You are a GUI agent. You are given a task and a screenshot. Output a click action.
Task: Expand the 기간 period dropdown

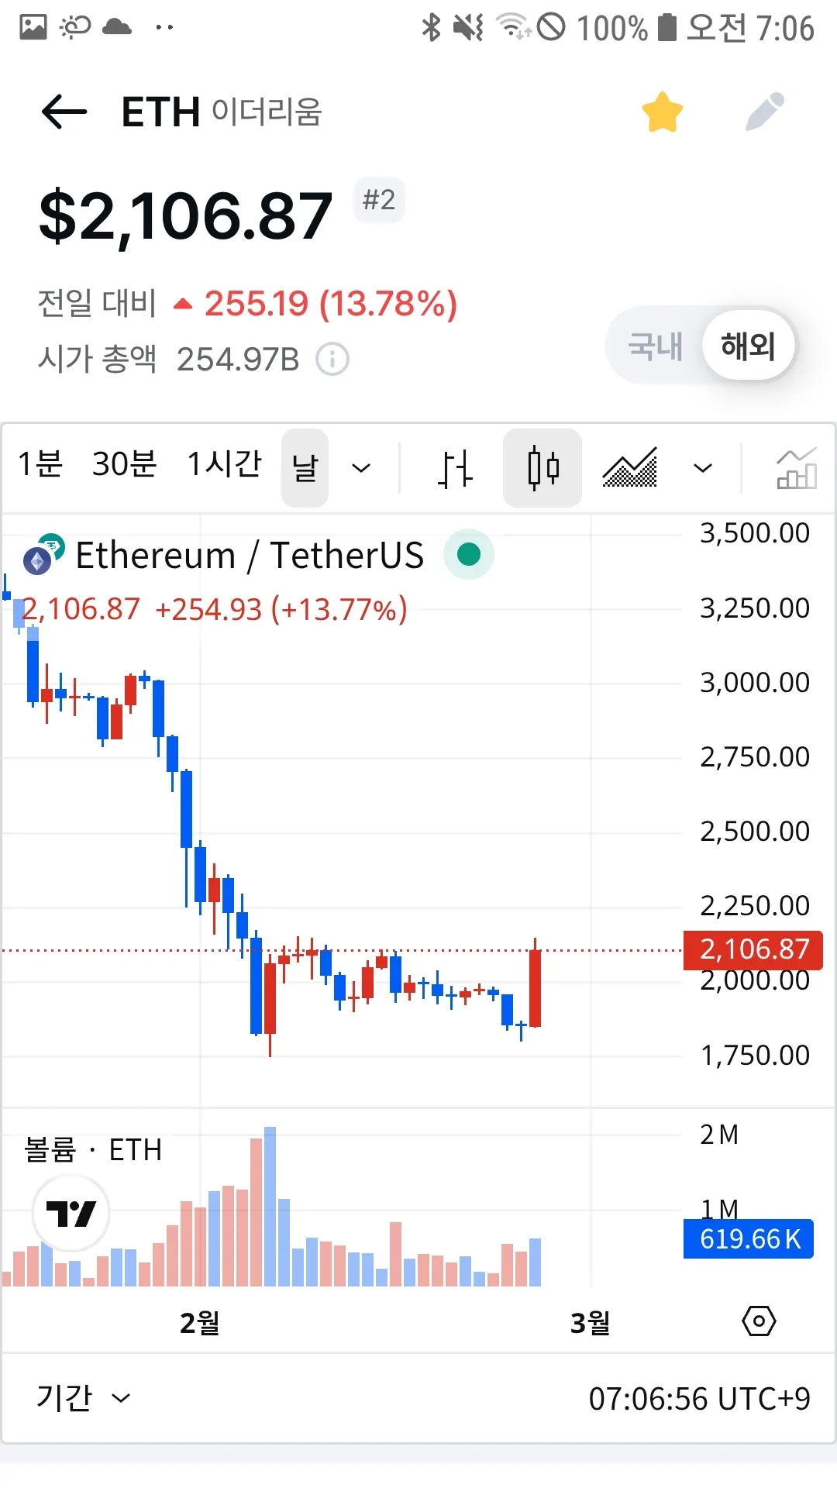(x=83, y=1398)
